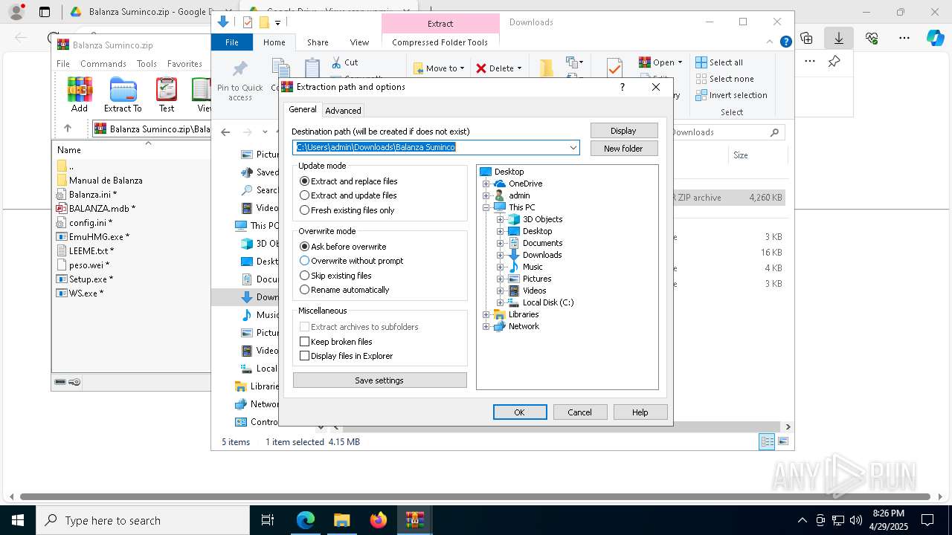Click the Help button in dialog
The width and height of the screenshot is (952, 535).
(640, 412)
